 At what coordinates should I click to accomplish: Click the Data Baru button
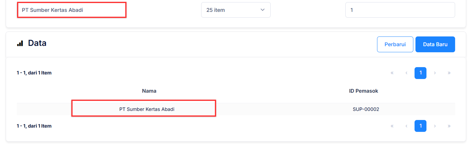[x=435, y=44]
